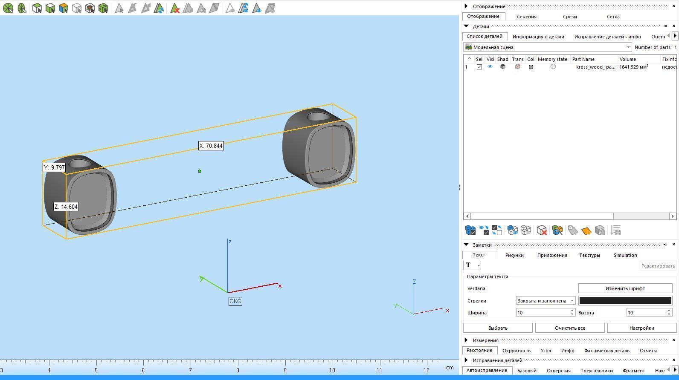This screenshot has width=679, height=380.
Task: Collapse the Заметки panel
Action: pos(466,245)
